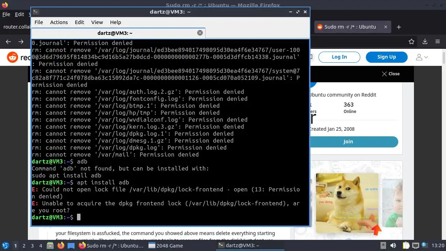The height and width of the screenshot is (251, 446).
Task: Click the '/var/mail' permission denied line
Action: tap(115, 154)
